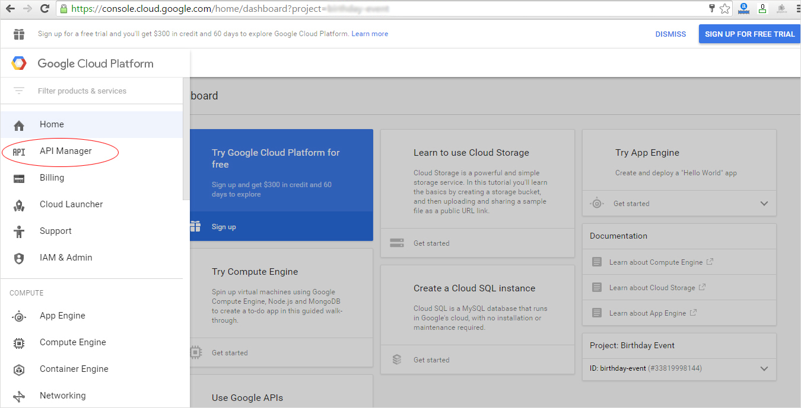Select Support in the navigation menu
Image resolution: width=801 pixels, height=408 pixels.
pos(92,231)
